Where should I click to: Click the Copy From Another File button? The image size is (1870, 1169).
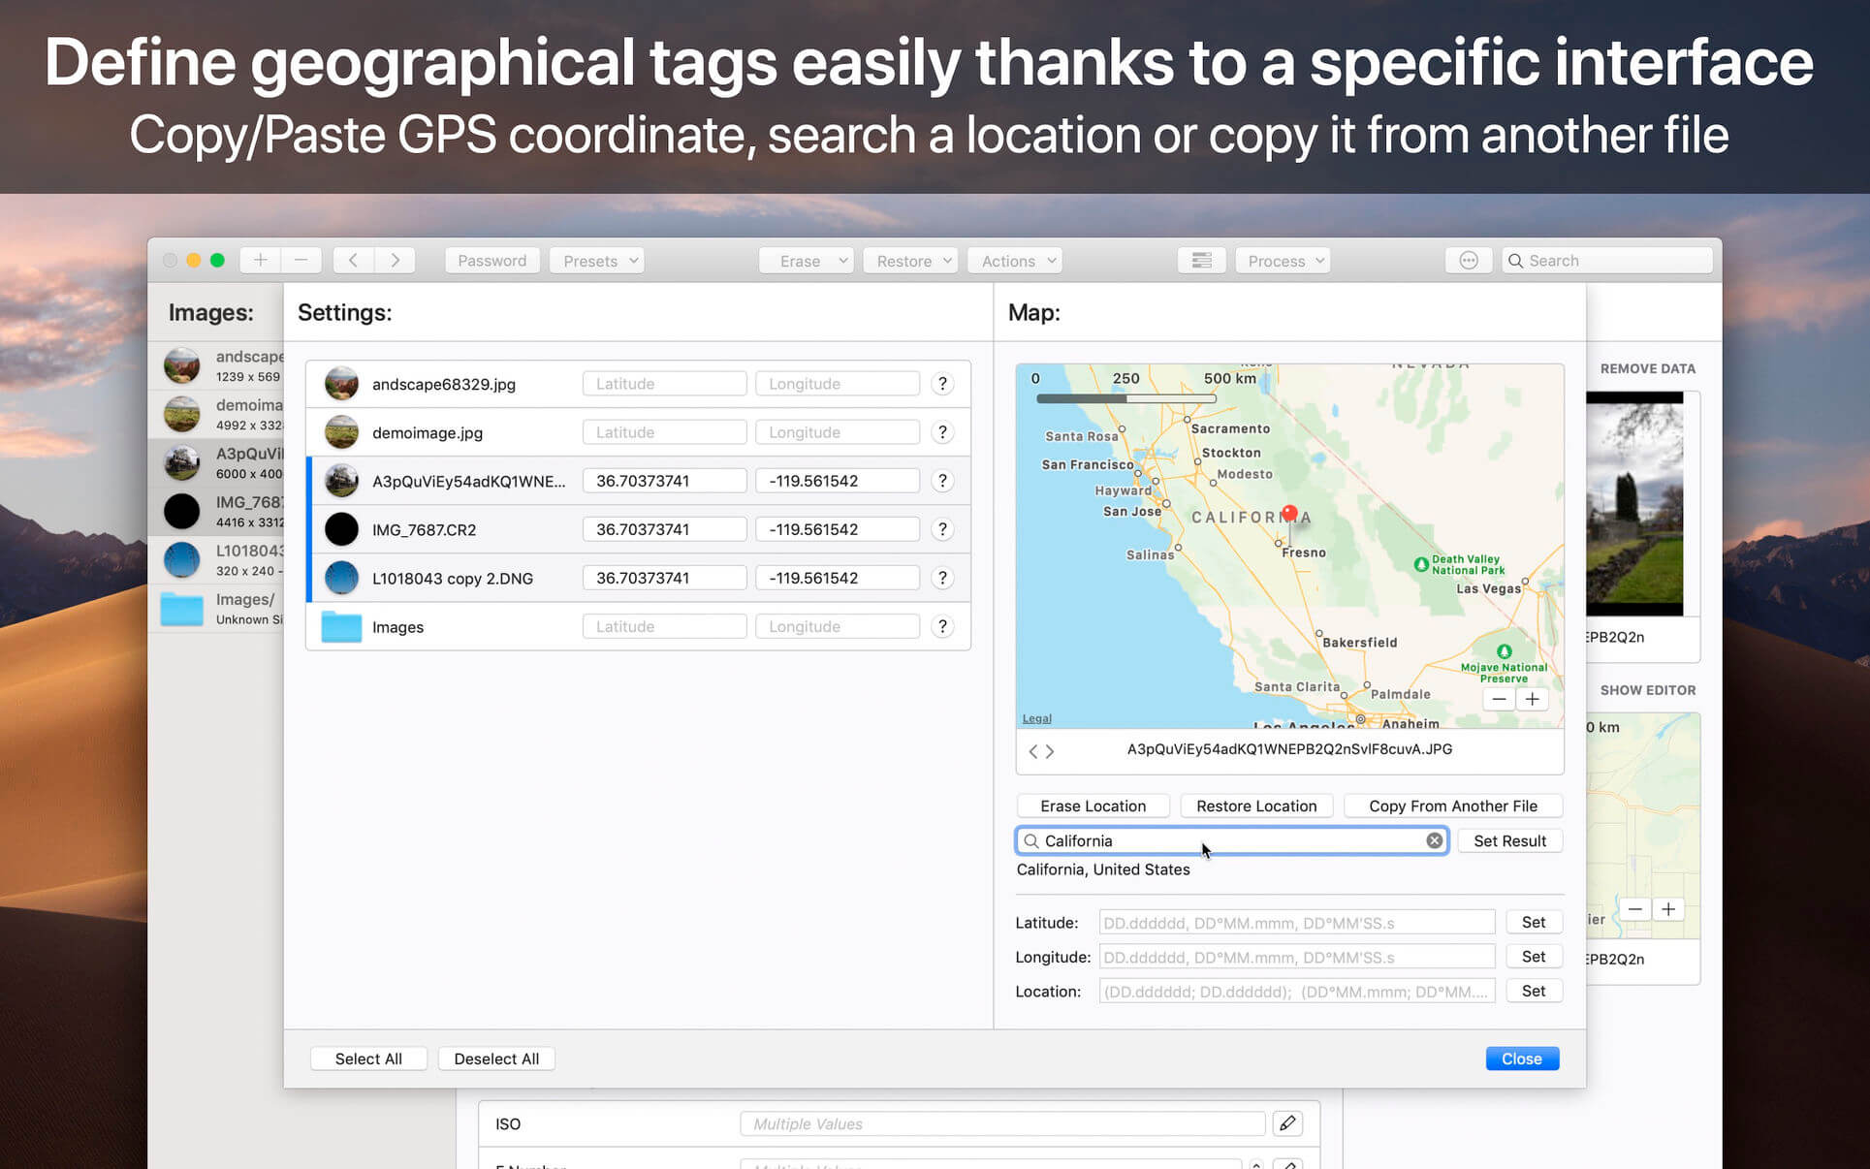coord(1452,806)
